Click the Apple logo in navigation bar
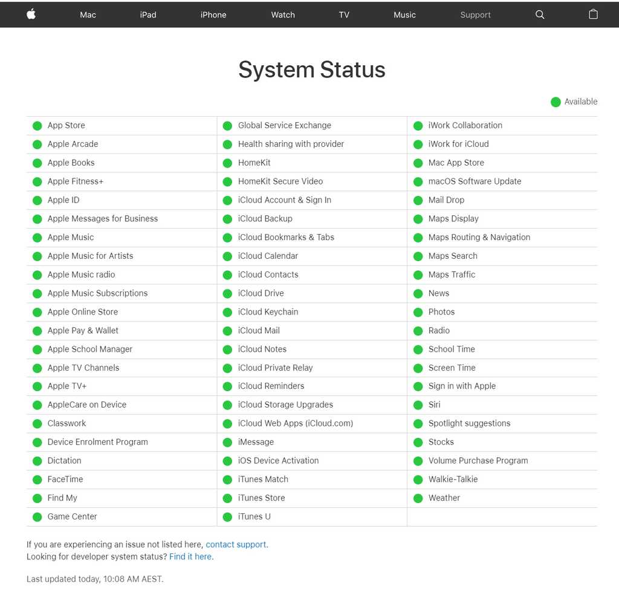Image resolution: width=619 pixels, height=595 pixels. click(30, 15)
